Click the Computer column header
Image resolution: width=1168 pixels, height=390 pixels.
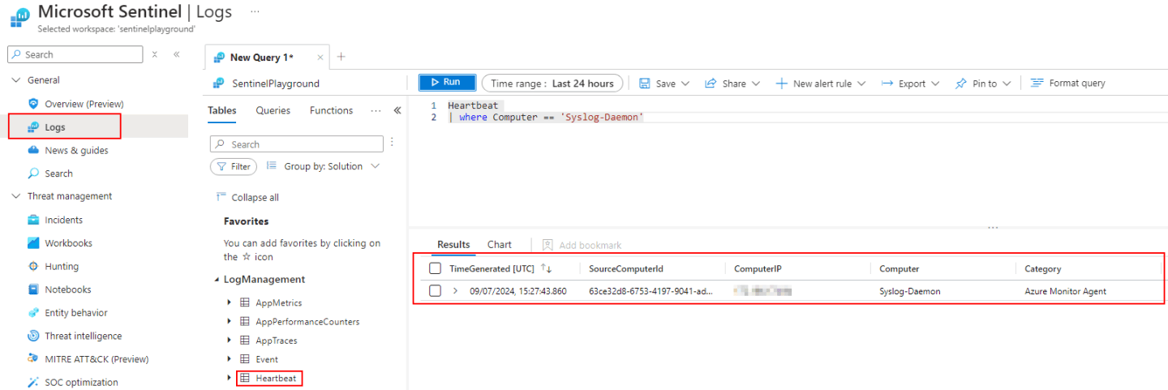(900, 268)
